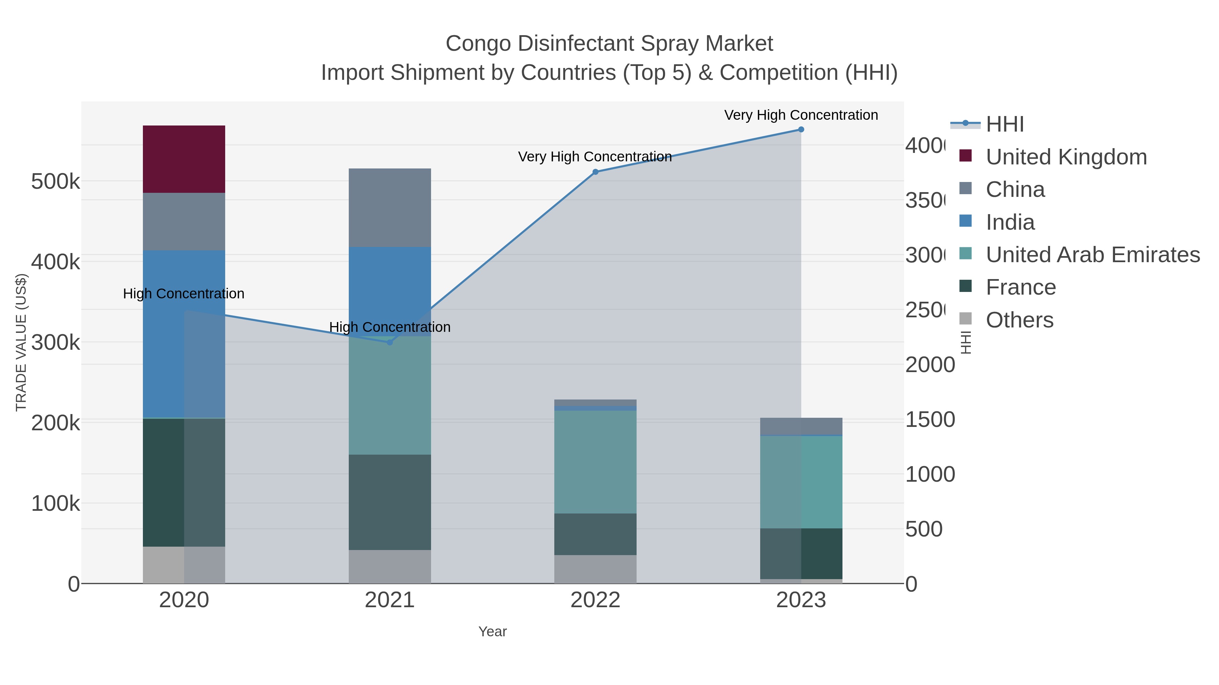Select the 2021 France bar segment
Image resolution: width=1219 pixels, height=685 pixels.
[390, 503]
